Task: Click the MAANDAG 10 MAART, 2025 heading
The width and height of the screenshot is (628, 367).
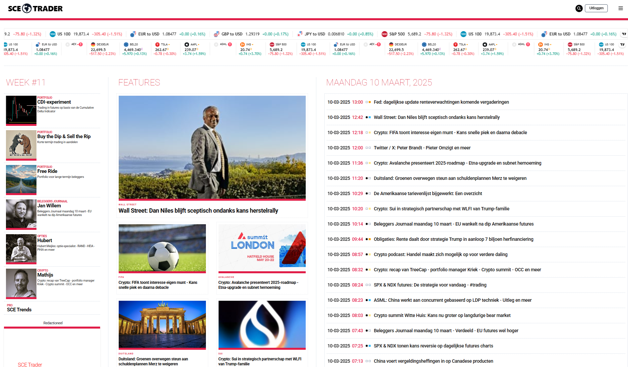Action: (379, 82)
